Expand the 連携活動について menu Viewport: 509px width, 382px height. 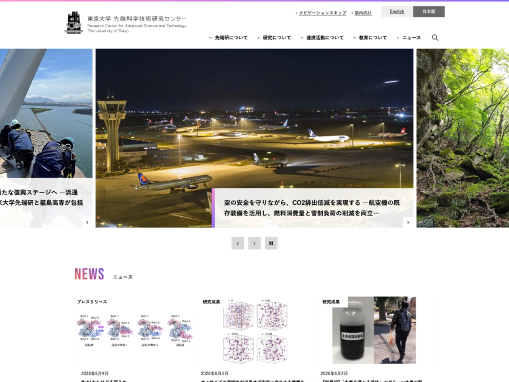click(x=322, y=38)
